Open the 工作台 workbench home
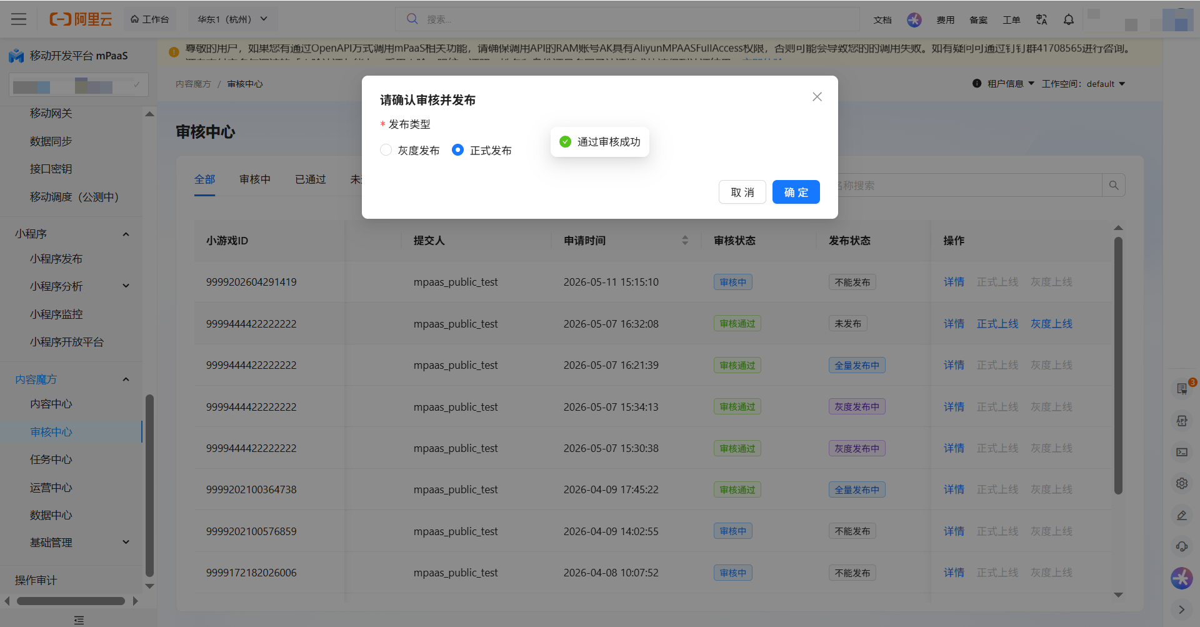The image size is (1200, 627). [x=150, y=19]
